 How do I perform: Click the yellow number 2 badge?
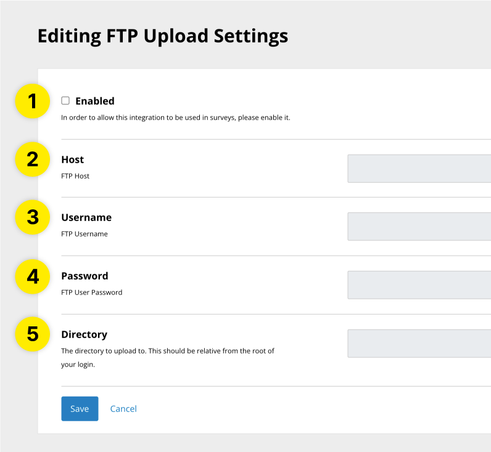click(x=32, y=159)
